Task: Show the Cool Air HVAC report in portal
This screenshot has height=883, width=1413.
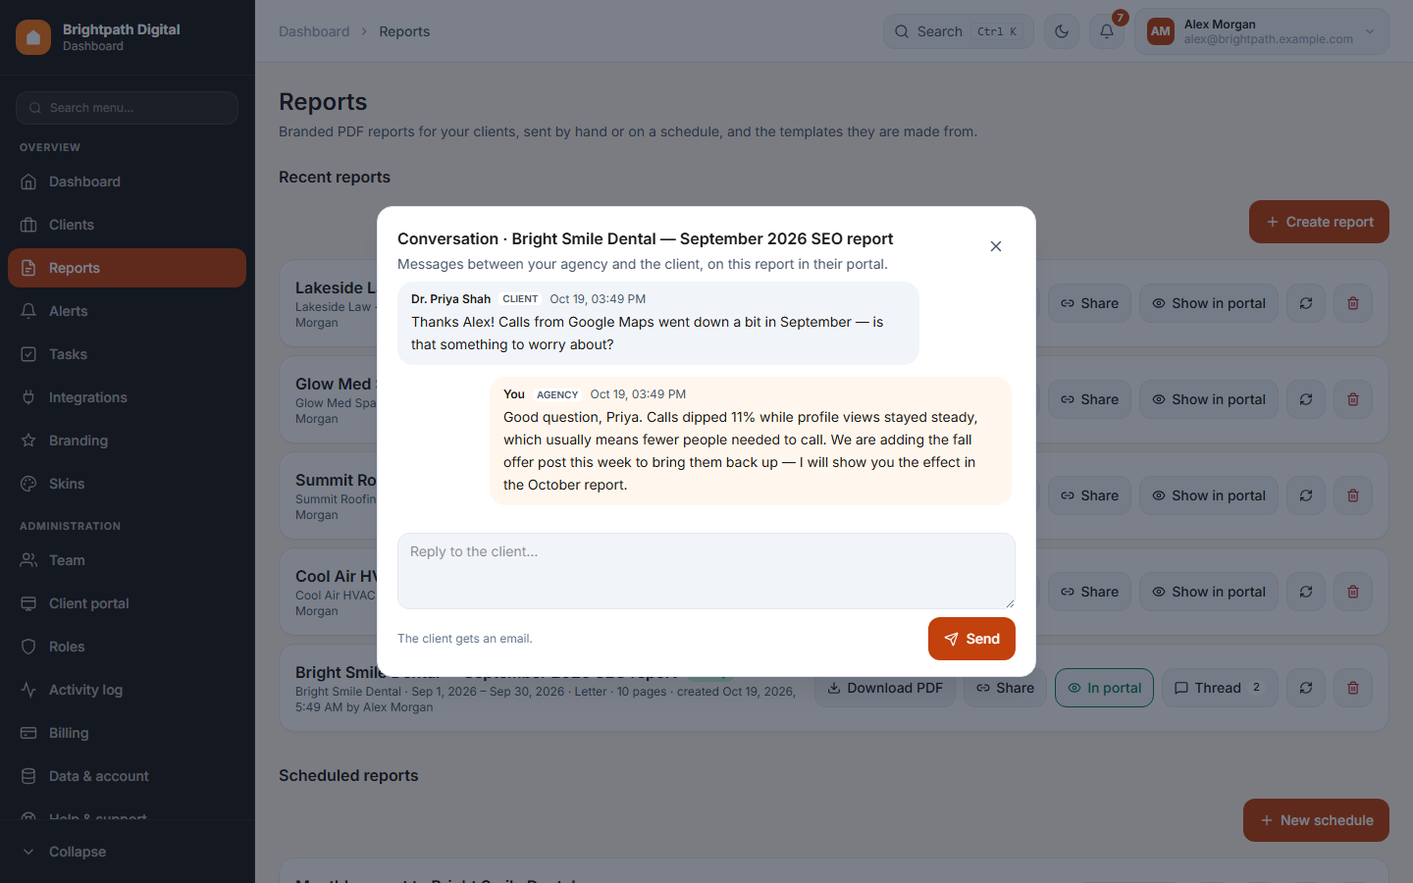Action: click(x=1209, y=592)
